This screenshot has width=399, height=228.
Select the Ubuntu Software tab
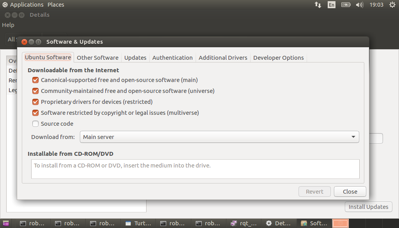click(x=48, y=57)
